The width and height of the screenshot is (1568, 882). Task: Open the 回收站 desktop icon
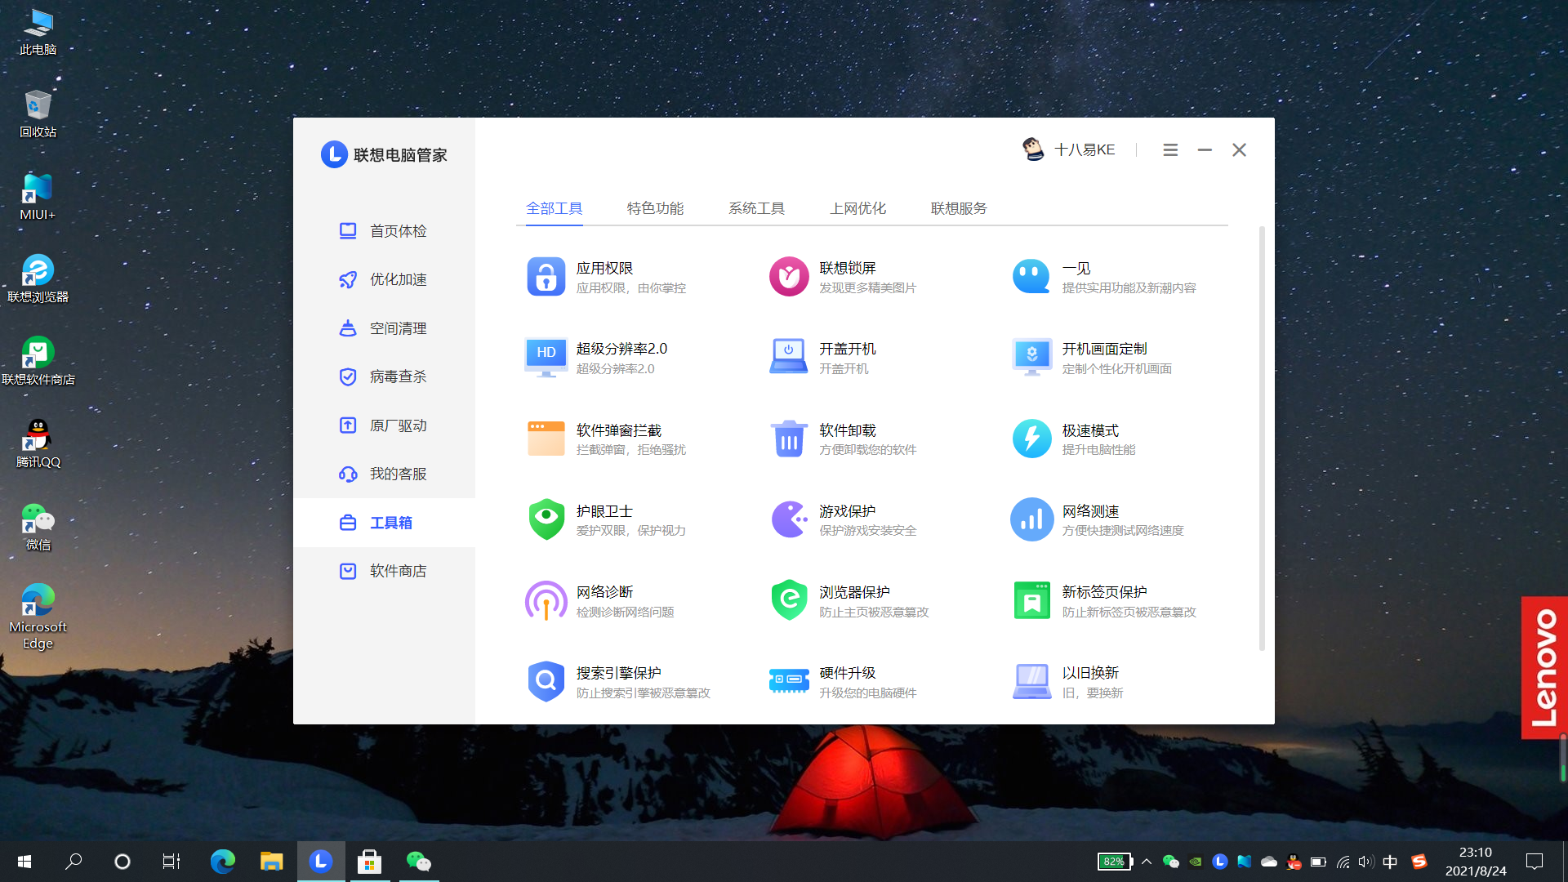pyautogui.click(x=38, y=114)
